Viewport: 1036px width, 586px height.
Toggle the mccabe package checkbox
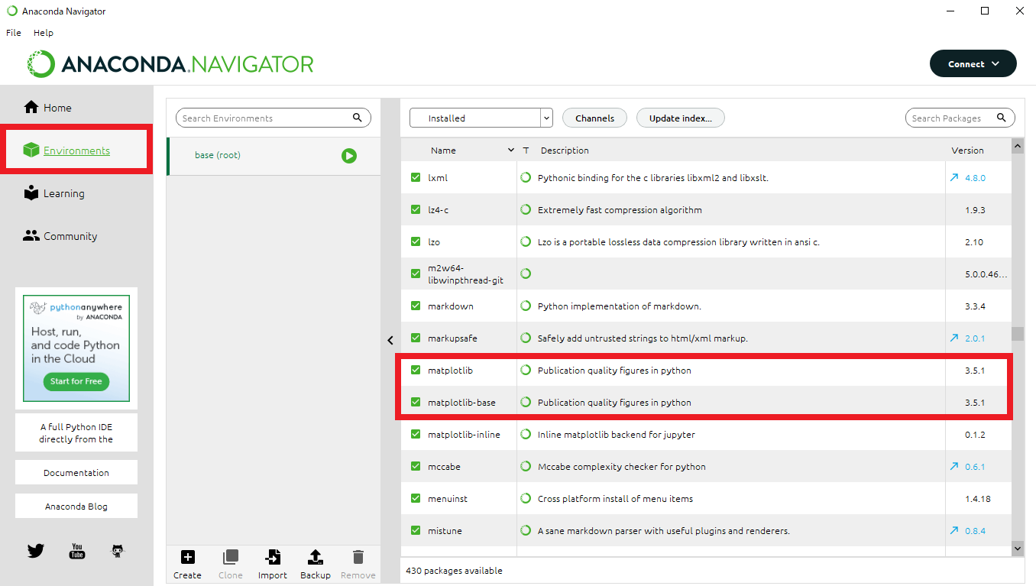(x=416, y=466)
